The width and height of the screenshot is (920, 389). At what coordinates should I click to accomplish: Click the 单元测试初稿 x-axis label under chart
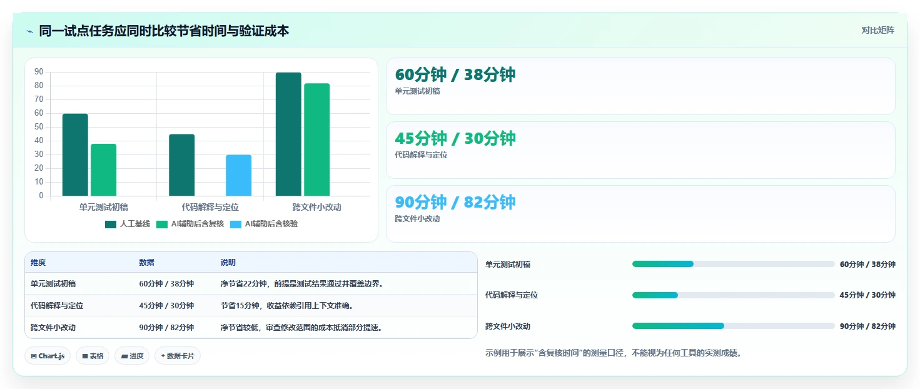tap(104, 207)
